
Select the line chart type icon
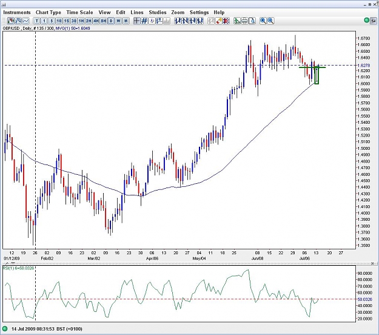click(25, 21)
